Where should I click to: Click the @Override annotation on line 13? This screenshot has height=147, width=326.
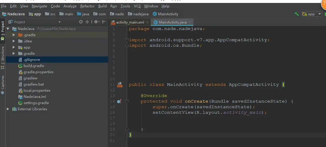[154, 96]
